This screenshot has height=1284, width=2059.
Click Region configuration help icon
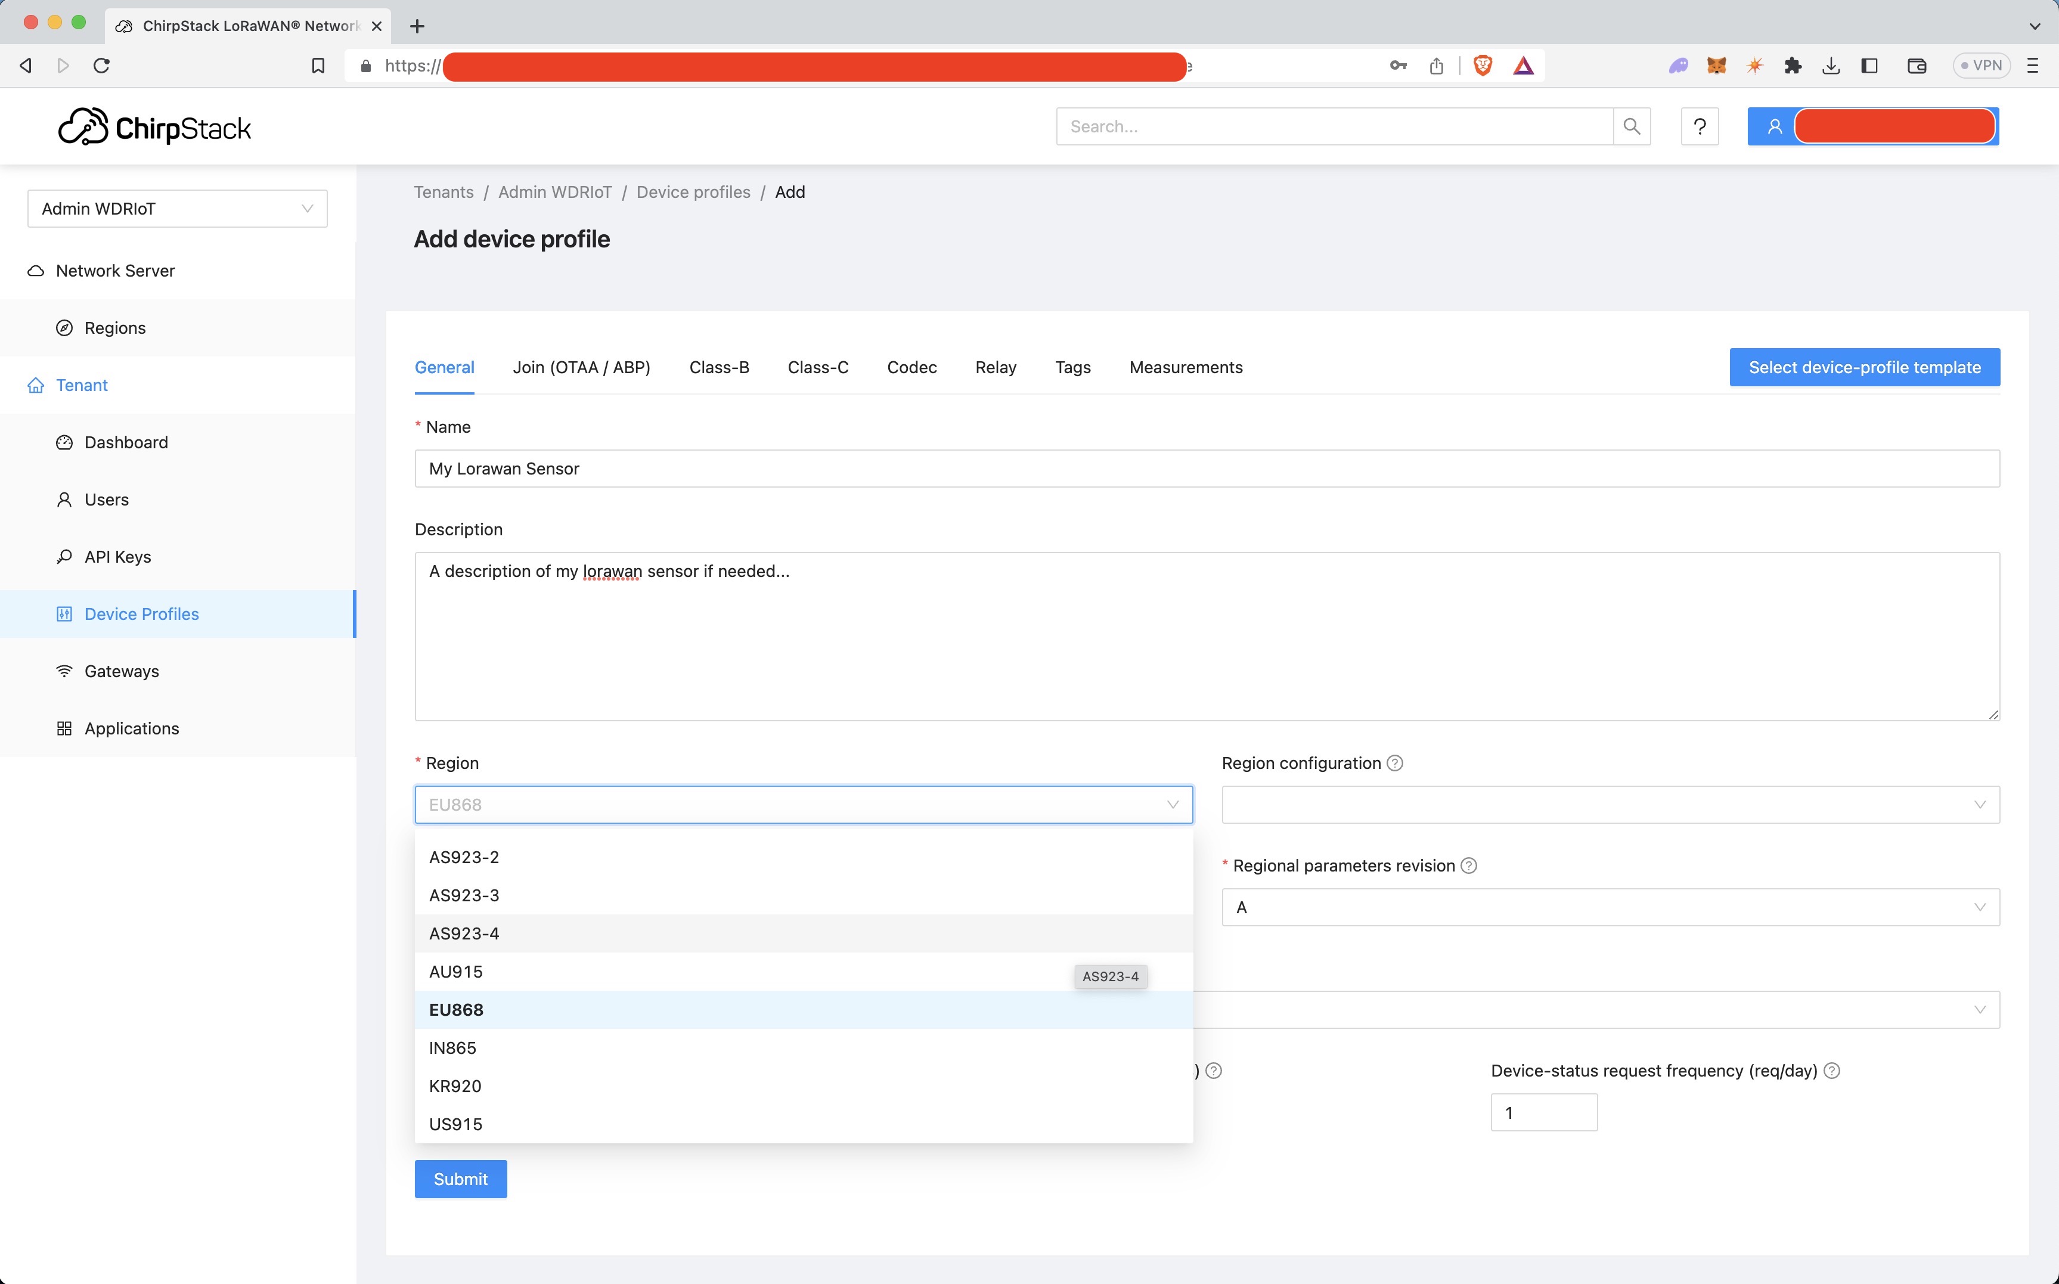pyautogui.click(x=1395, y=762)
